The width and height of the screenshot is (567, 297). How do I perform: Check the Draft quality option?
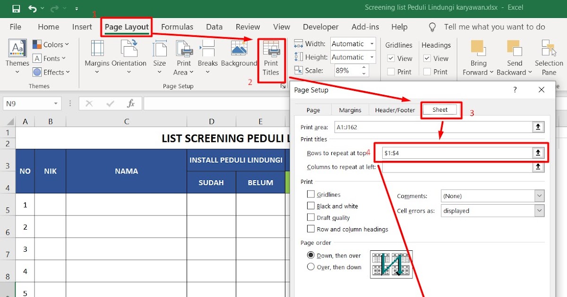point(311,217)
